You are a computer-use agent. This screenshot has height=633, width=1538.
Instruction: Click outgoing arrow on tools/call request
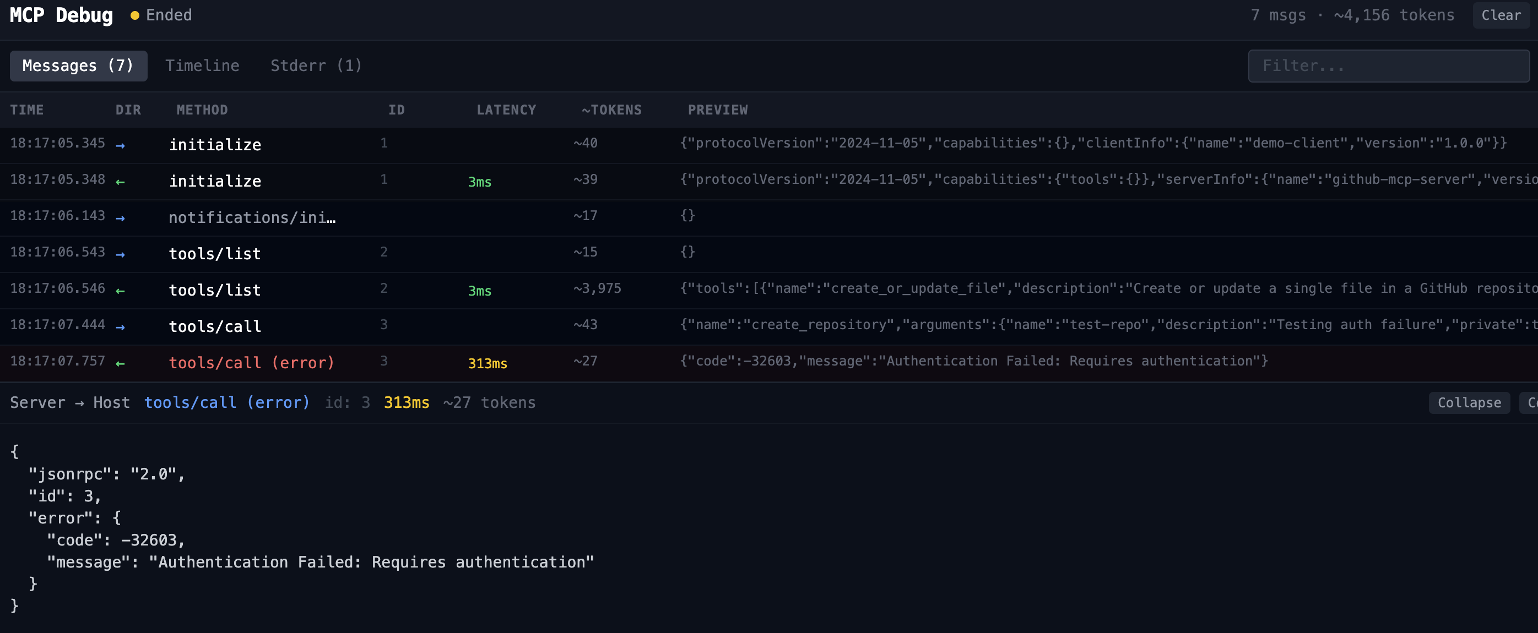[x=120, y=327]
